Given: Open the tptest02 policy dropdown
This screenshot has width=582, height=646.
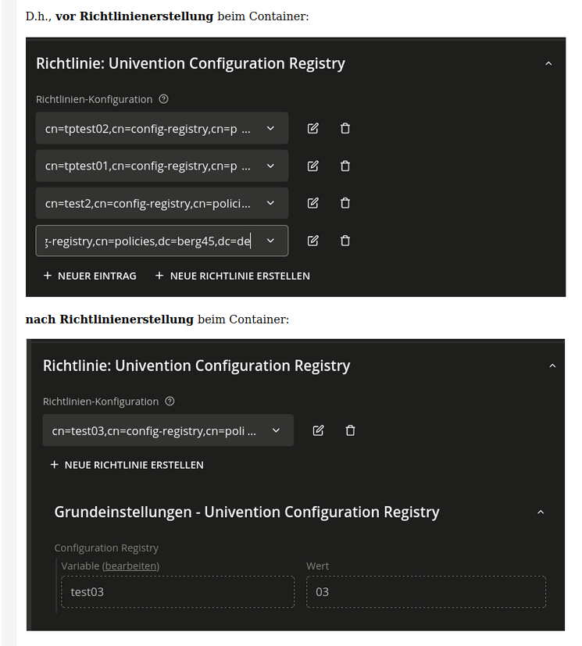Looking at the screenshot, I should [x=270, y=128].
